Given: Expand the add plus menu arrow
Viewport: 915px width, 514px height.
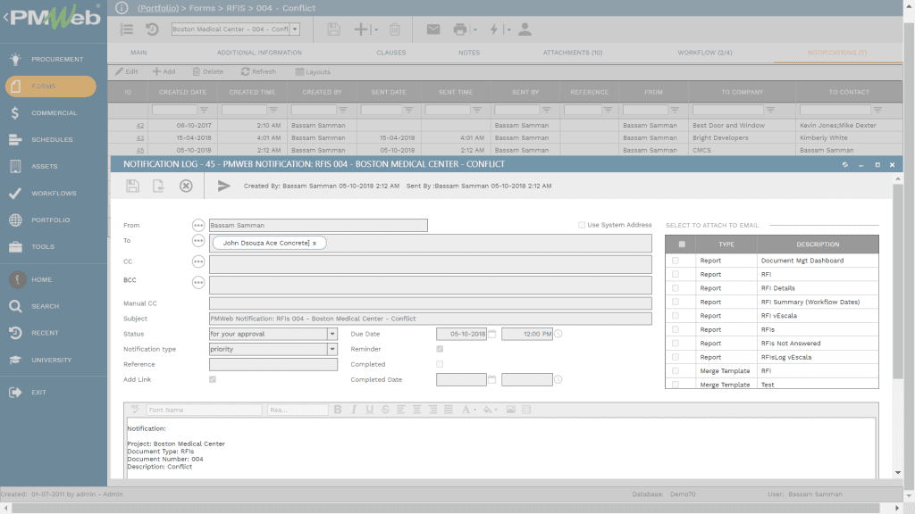Looking at the screenshot, I should pyautogui.click(x=376, y=29).
